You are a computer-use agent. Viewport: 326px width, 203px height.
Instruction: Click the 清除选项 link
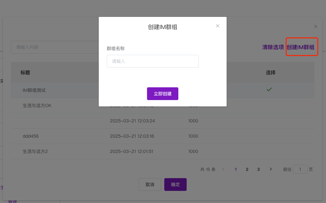tap(273, 47)
